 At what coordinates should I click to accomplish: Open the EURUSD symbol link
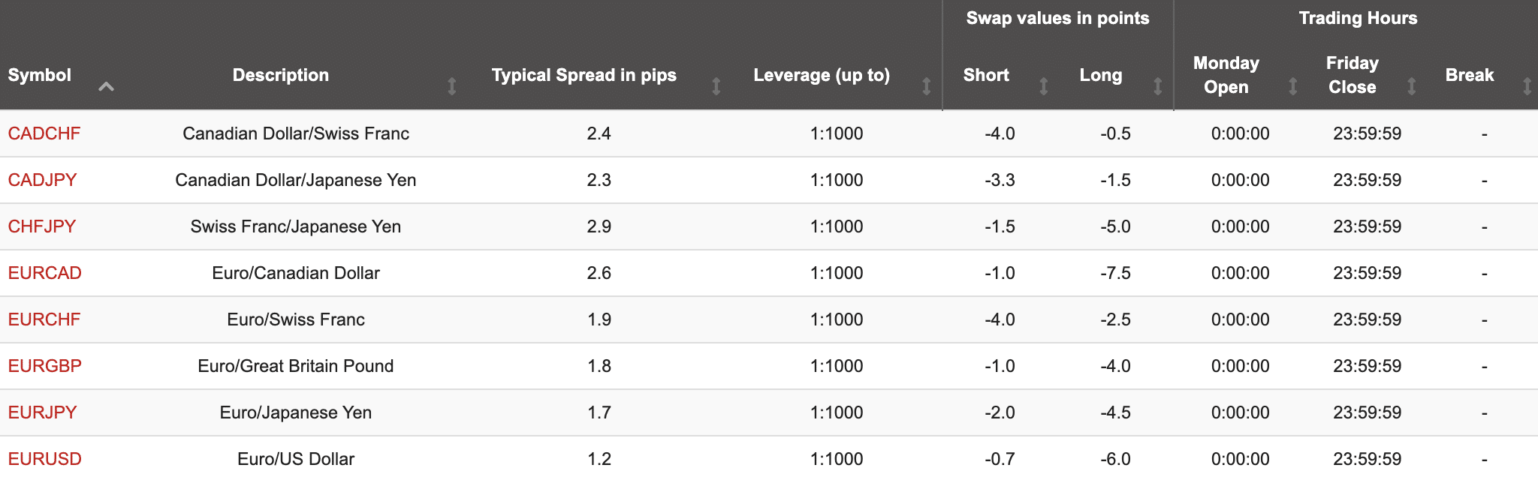tap(45, 459)
